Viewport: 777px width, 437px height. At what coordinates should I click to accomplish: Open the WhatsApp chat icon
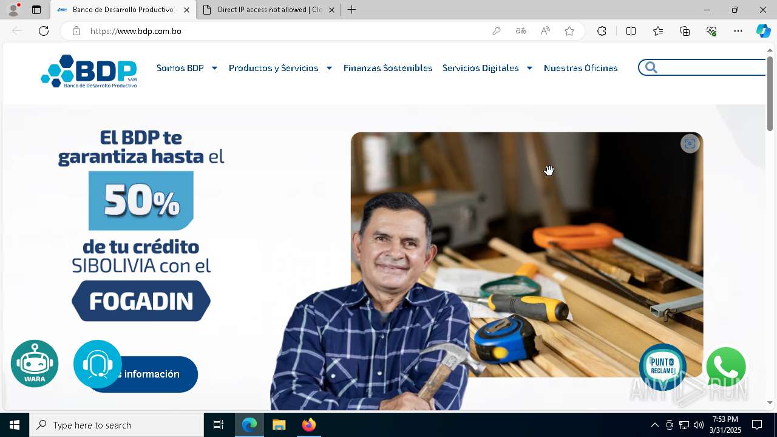click(726, 367)
